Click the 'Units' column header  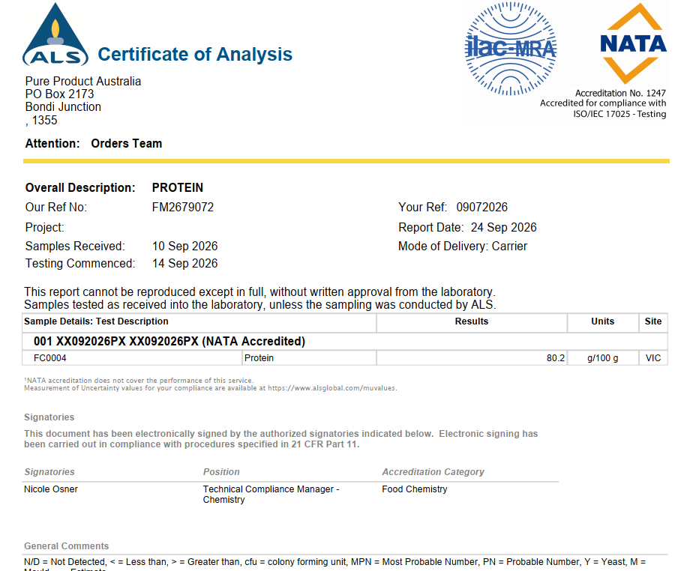click(603, 321)
